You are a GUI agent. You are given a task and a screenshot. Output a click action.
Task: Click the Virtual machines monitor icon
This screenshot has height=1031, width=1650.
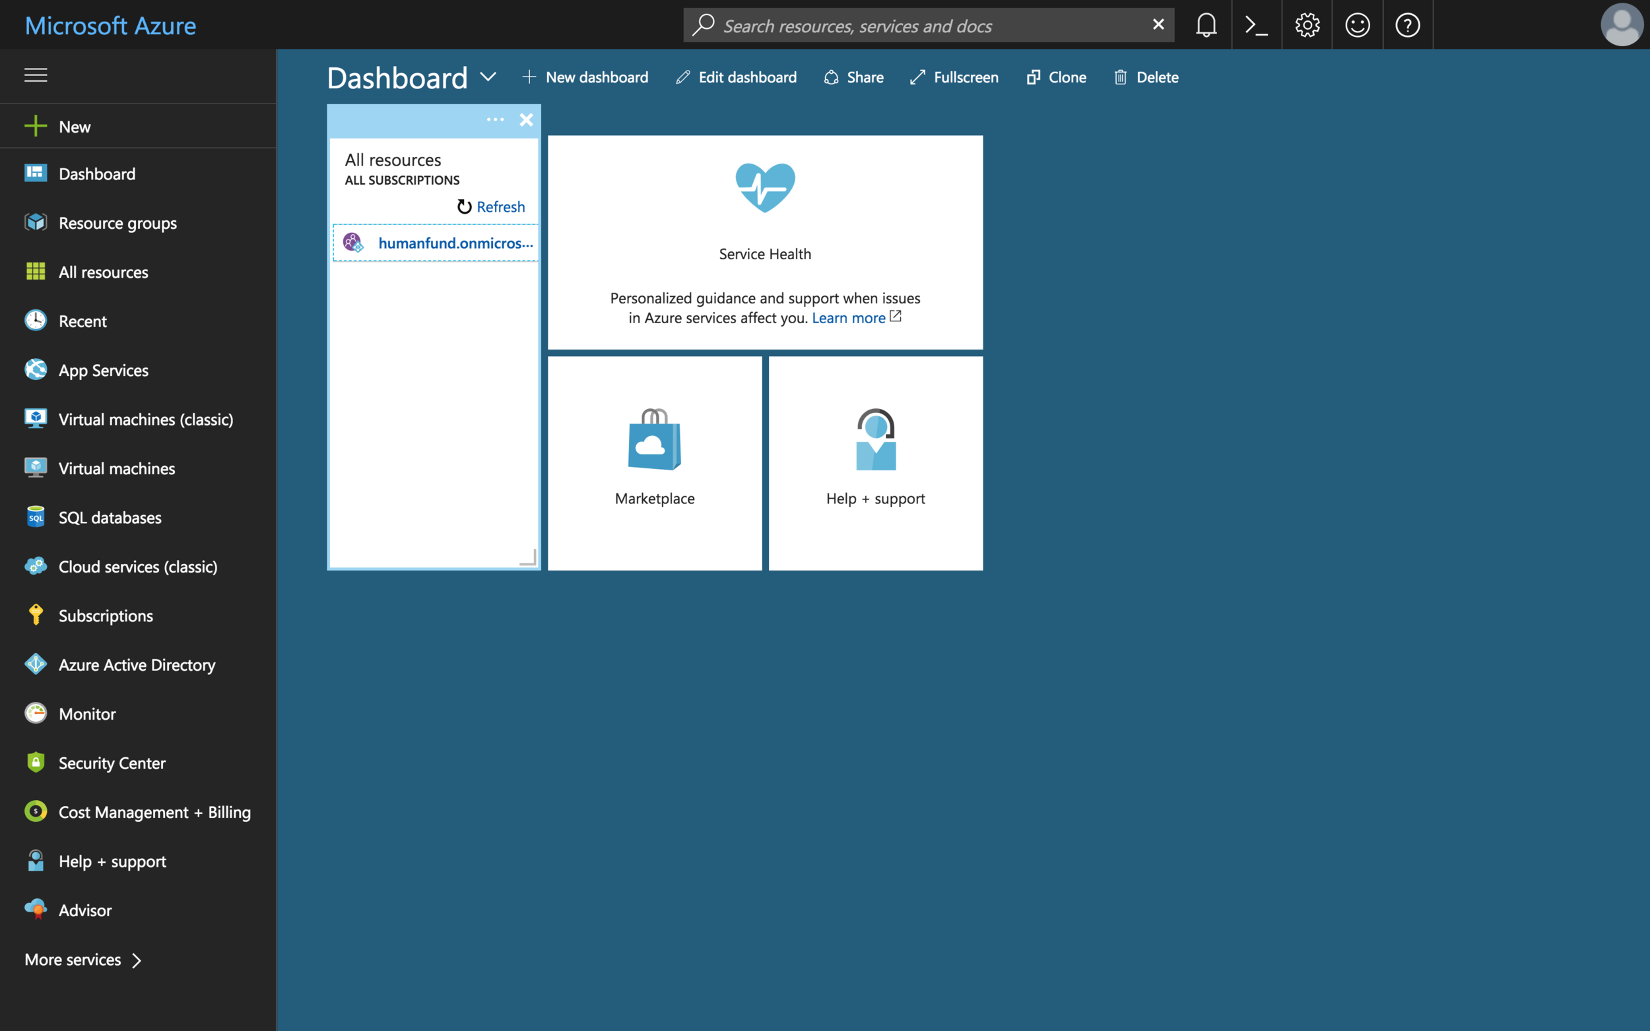[36, 467]
